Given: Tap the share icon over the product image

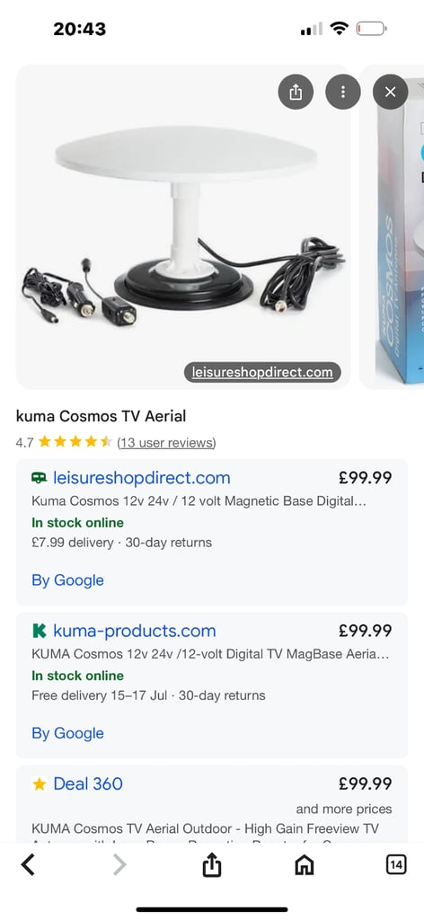Looking at the screenshot, I should 296,93.
